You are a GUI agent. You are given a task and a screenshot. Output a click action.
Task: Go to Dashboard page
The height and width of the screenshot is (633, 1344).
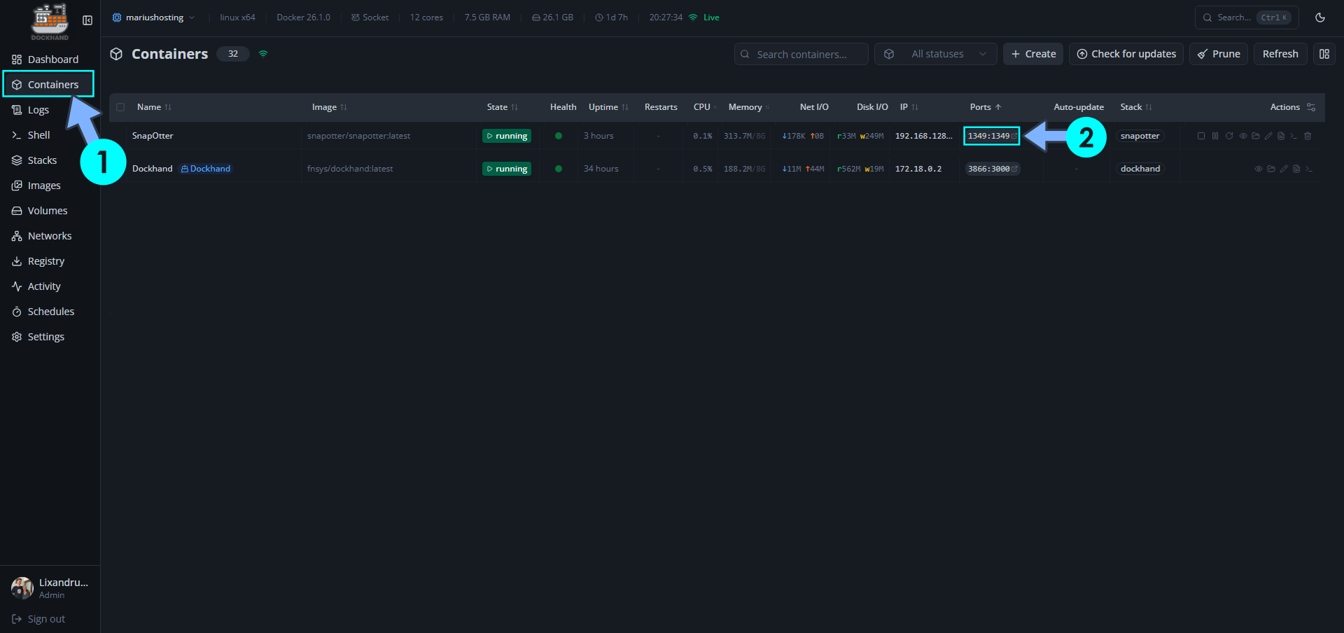pos(50,60)
